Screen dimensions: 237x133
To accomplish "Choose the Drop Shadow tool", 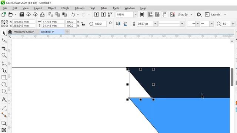I will click(x=4, y=123).
